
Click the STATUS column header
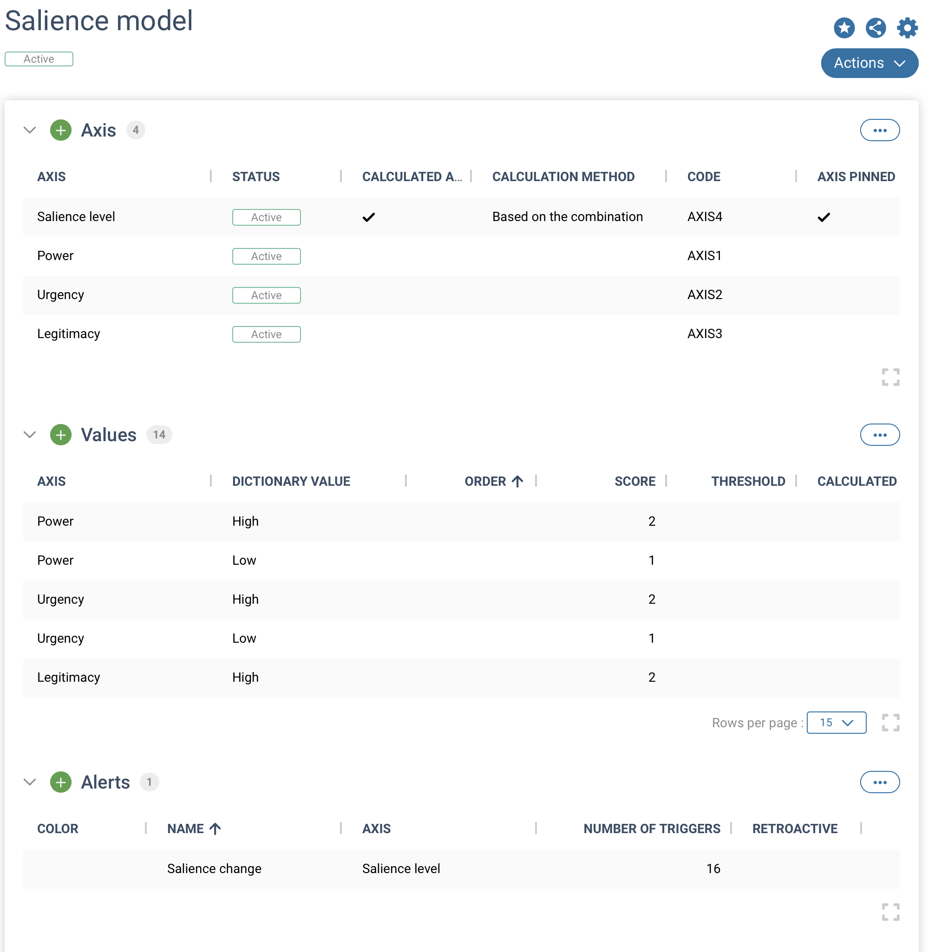tap(256, 177)
